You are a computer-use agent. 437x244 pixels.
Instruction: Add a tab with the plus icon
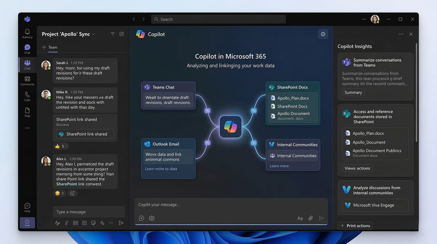[x=44, y=47]
